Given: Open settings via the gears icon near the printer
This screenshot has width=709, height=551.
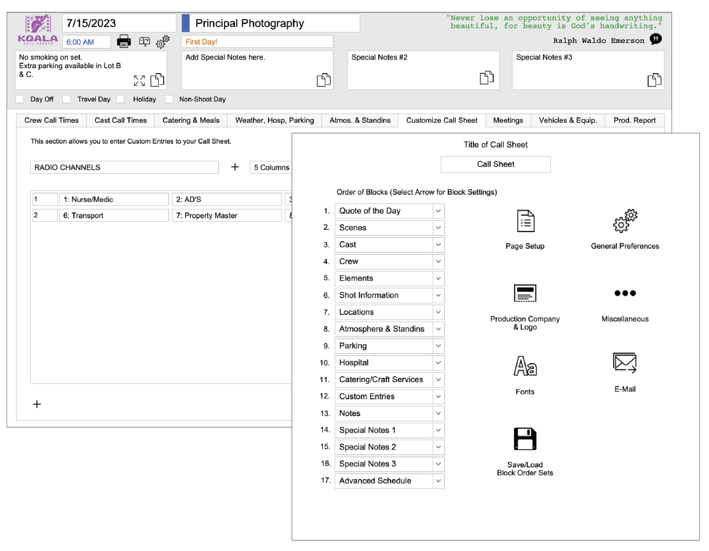Looking at the screenshot, I should click(x=163, y=42).
